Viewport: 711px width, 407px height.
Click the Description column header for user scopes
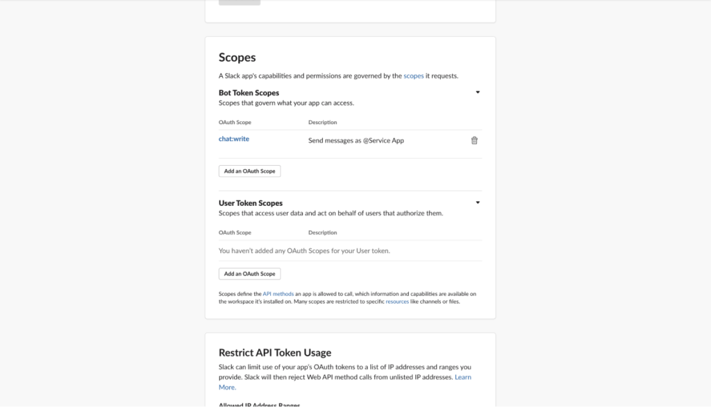[322, 233]
